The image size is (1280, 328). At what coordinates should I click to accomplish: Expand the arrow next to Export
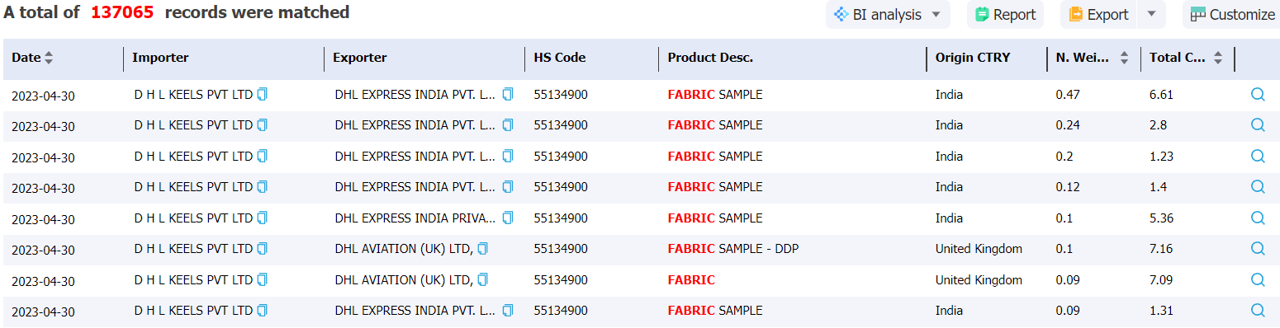click(1152, 14)
